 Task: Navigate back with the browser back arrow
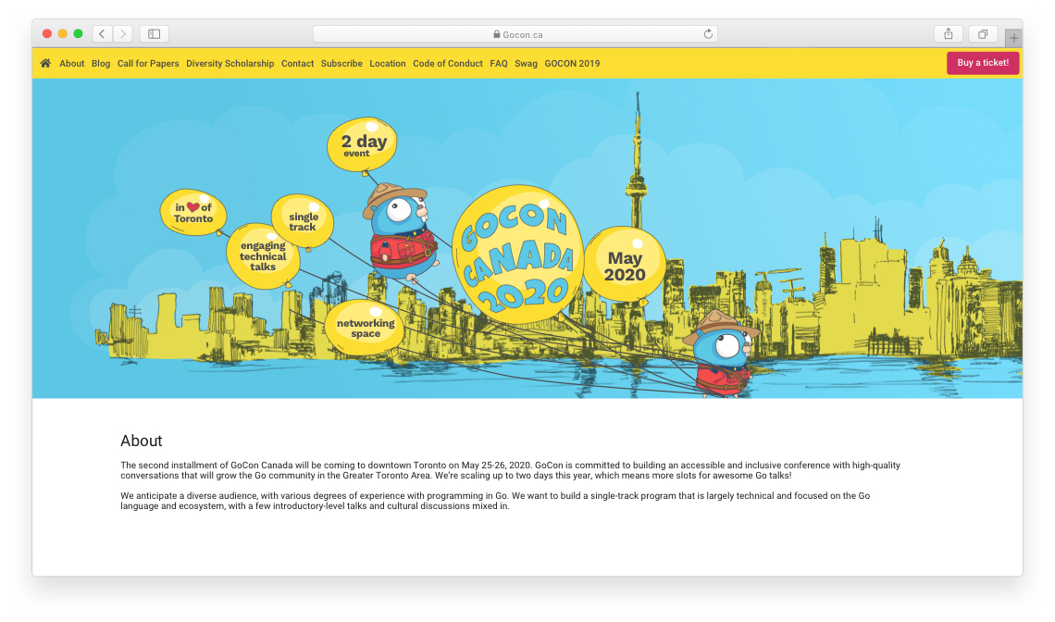tap(102, 33)
